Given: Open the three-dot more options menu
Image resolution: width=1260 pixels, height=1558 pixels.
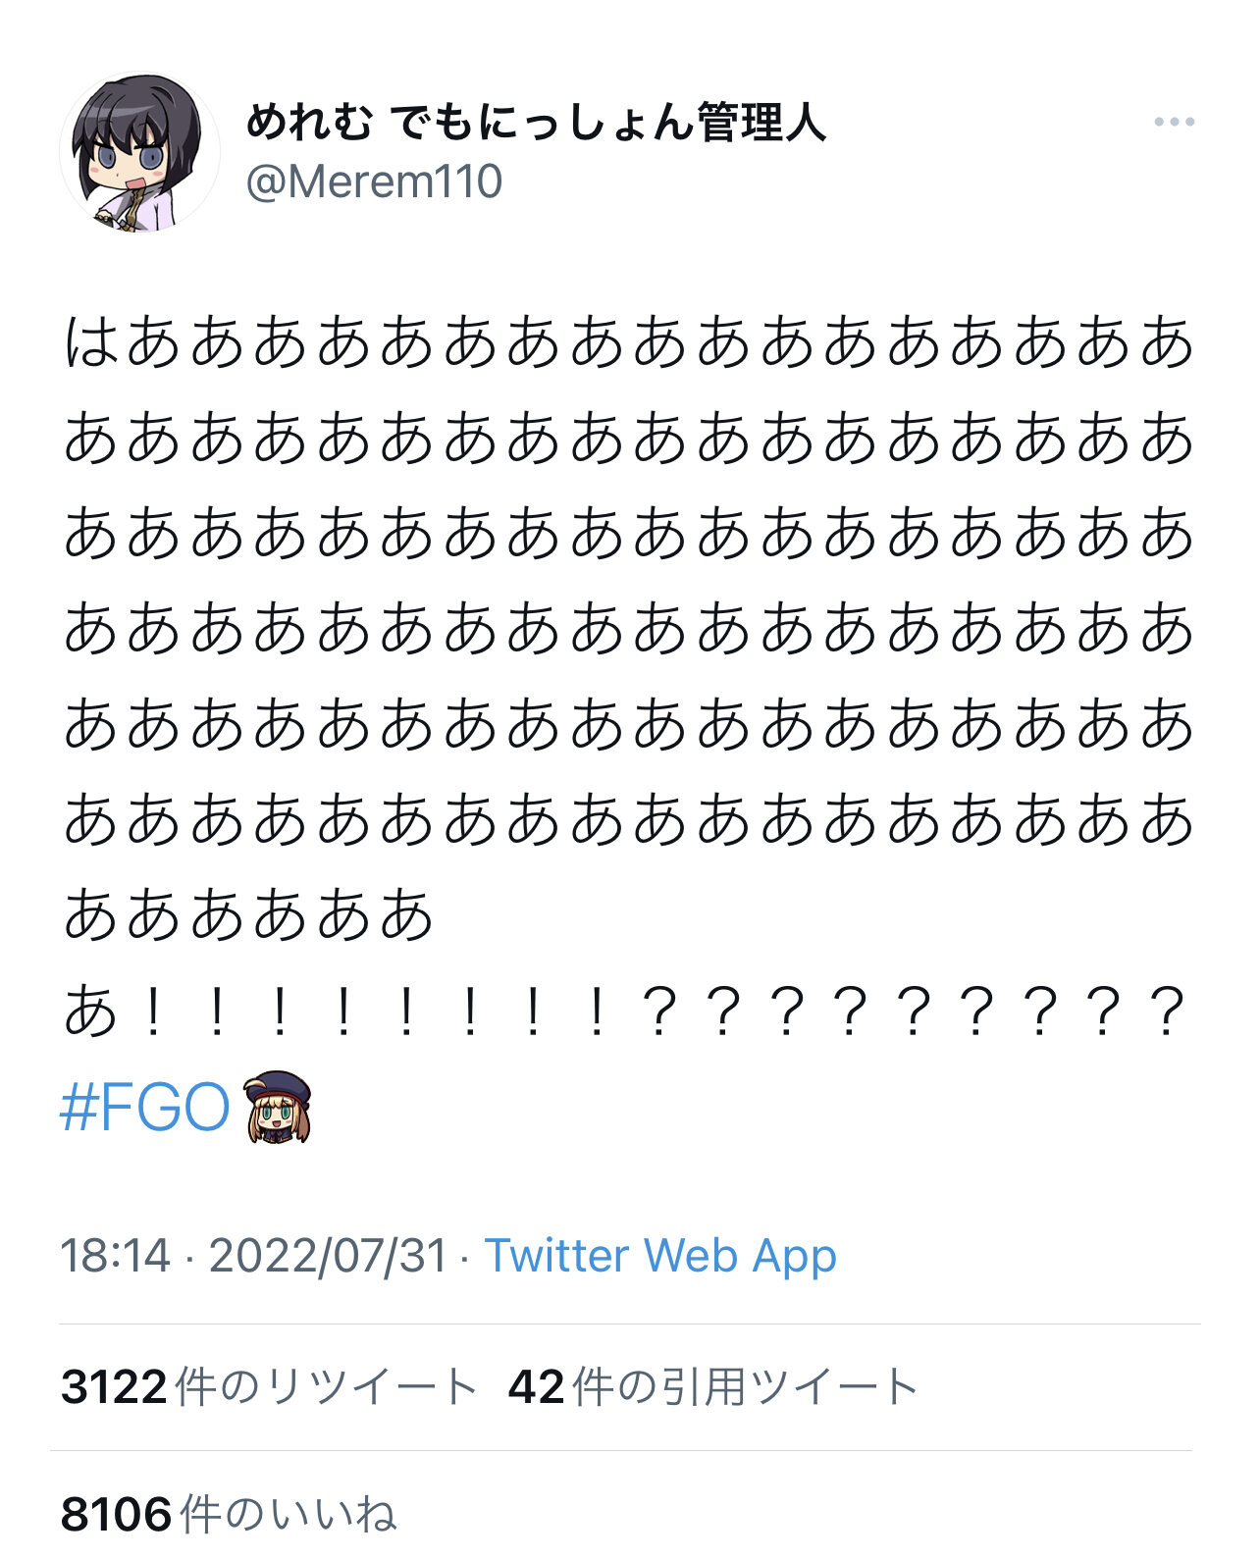Looking at the screenshot, I should 1174,123.
